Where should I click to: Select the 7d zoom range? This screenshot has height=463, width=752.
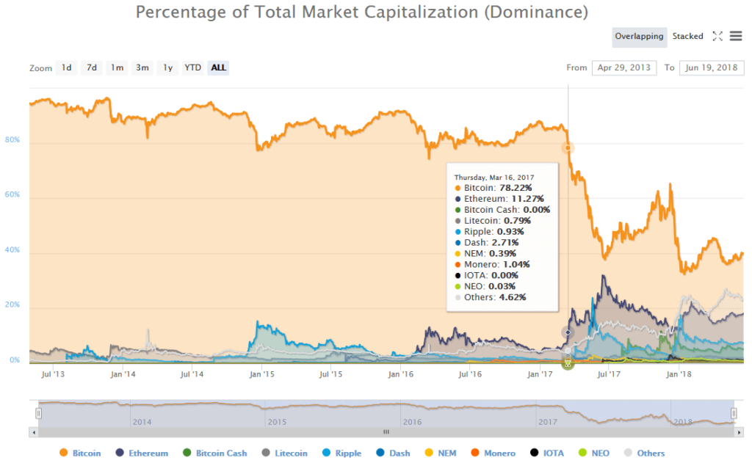click(91, 68)
